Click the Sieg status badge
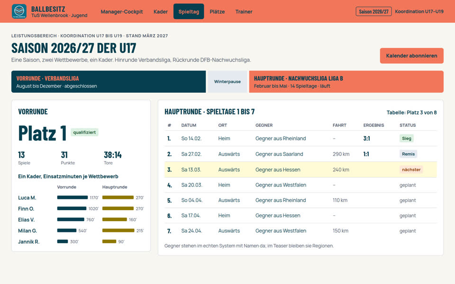 [407, 139]
